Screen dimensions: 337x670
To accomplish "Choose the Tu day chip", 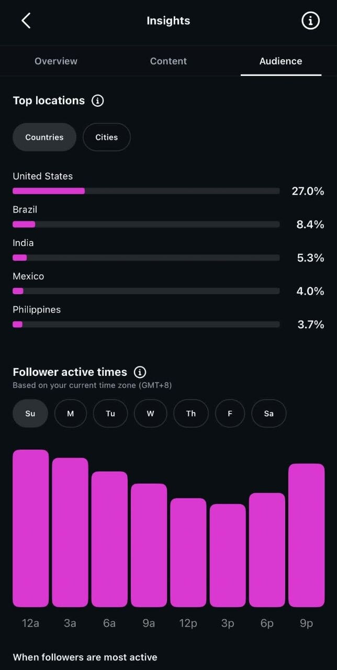I will pyautogui.click(x=110, y=414).
